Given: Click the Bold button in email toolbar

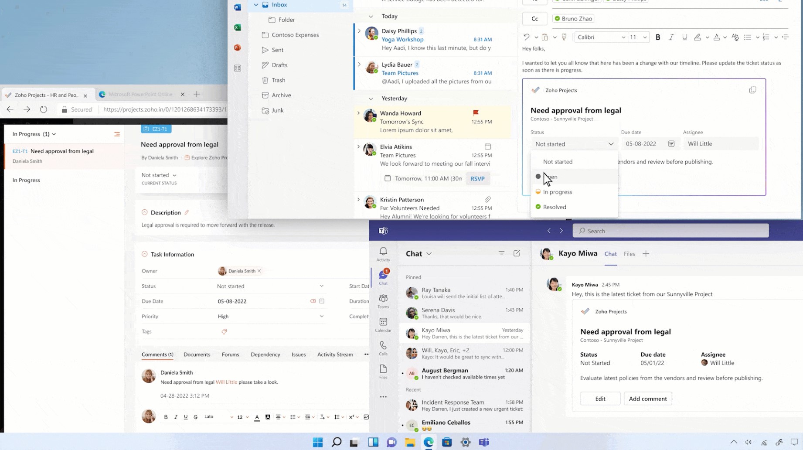Looking at the screenshot, I should pos(657,37).
